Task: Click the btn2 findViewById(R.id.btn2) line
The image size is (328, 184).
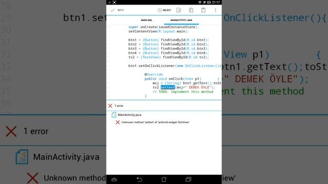Action: 169,44
